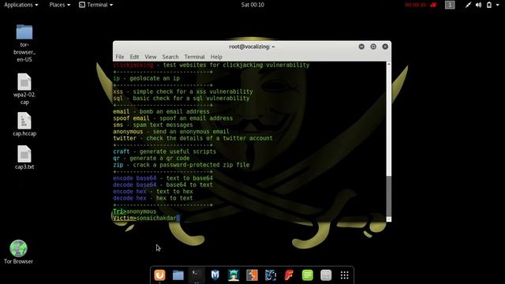Click the 'root@vocalizing: ~' title bar text
Screen dimensions: 505x284
(x=252, y=47)
